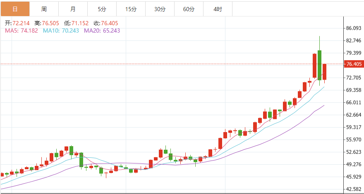Image resolution: width=364 pixels, height=194 pixels.
Task: Switch to 5分 interval tab
Action: click(x=102, y=9)
